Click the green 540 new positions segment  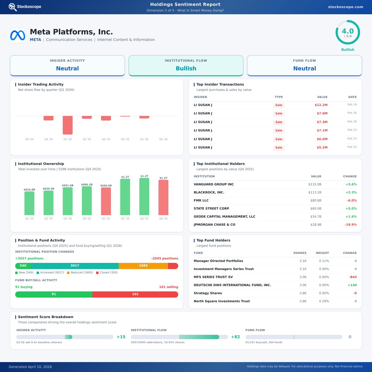pyautogui.click(x=23, y=266)
